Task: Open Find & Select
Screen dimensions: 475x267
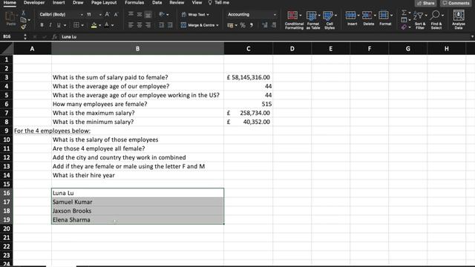Action: coord(436,20)
